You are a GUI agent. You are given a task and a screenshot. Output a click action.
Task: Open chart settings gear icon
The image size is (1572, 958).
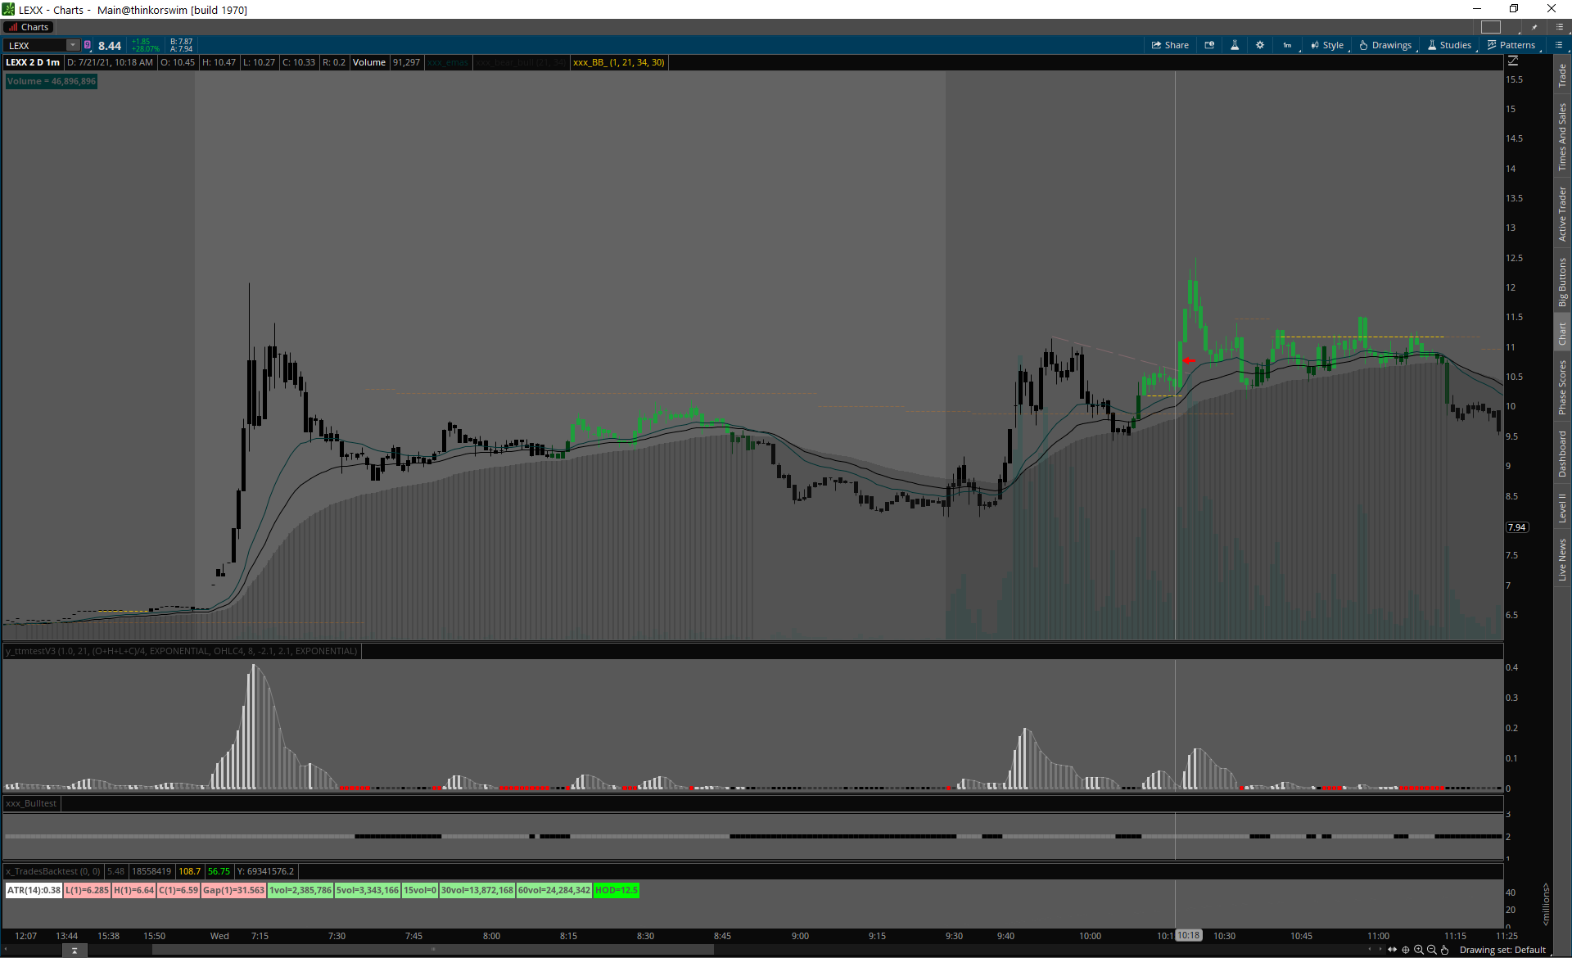[1260, 45]
